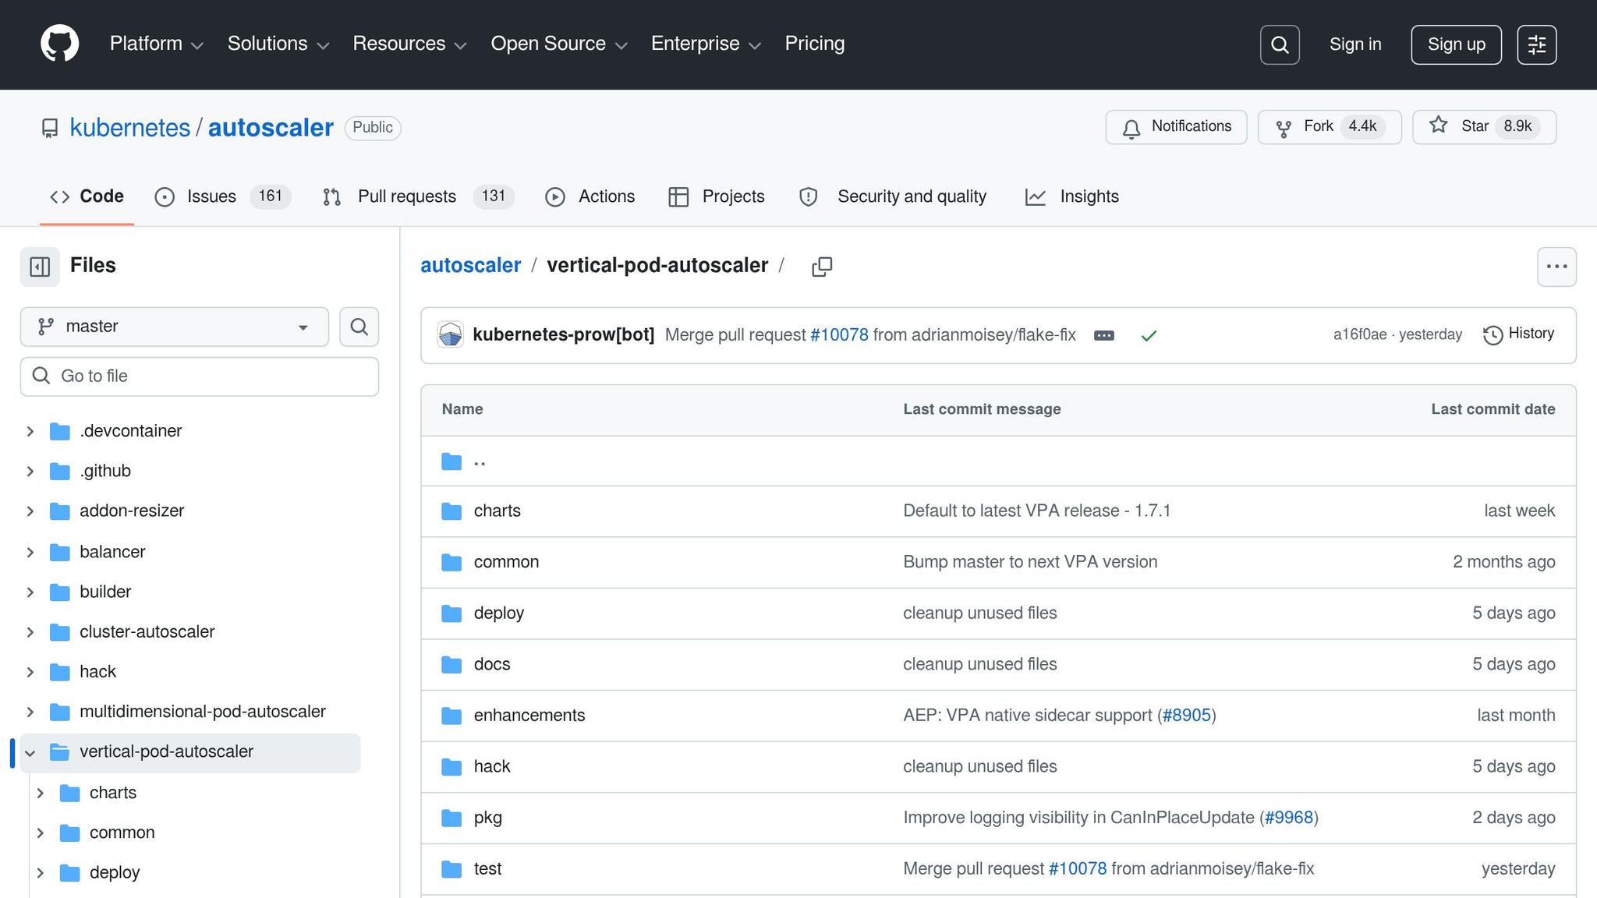The image size is (1597, 898).
Task: Select hack folder in the file tree
Action: pyautogui.click(x=97, y=672)
